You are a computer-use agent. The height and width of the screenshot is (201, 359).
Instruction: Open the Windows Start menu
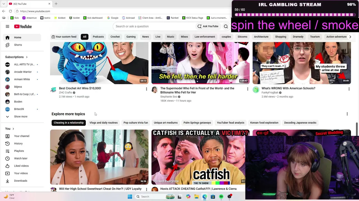(x=130, y=197)
